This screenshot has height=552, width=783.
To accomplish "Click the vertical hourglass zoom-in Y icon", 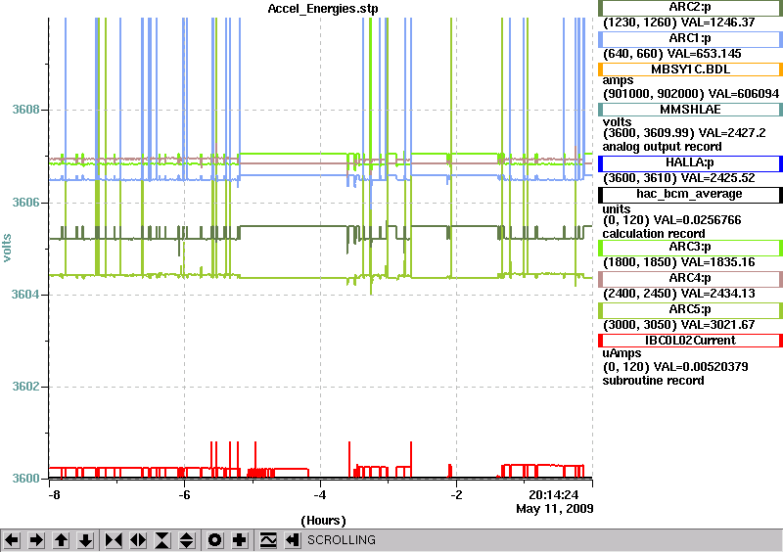I will [x=162, y=540].
